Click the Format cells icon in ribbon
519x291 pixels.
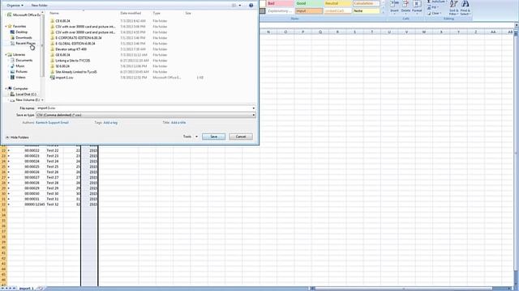click(x=417, y=4)
